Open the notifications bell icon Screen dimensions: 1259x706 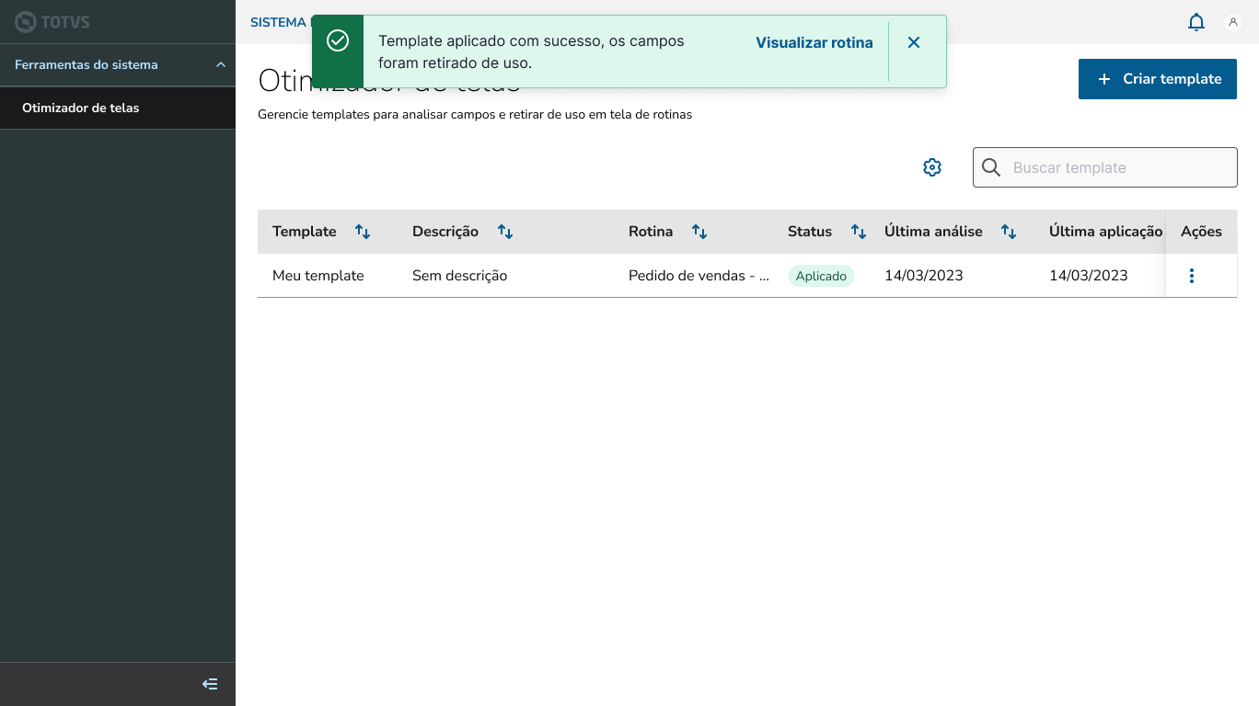click(1196, 22)
